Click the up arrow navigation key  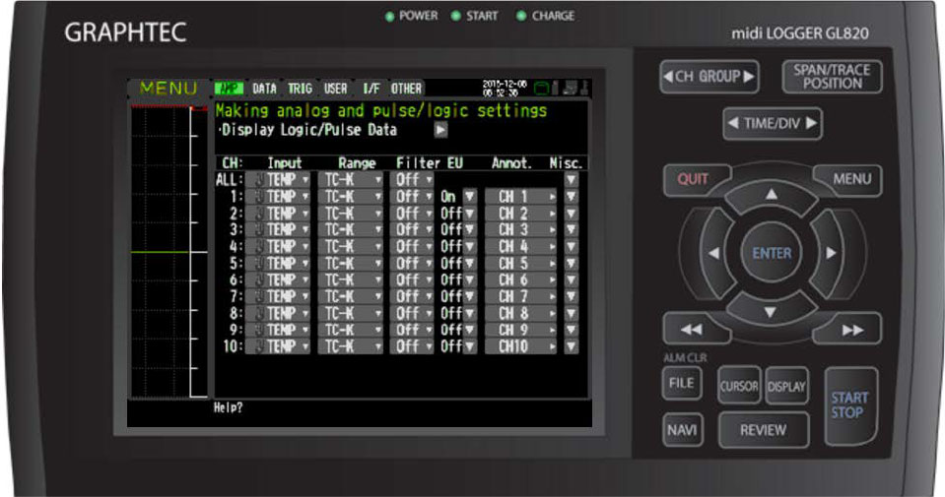pos(771,195)
